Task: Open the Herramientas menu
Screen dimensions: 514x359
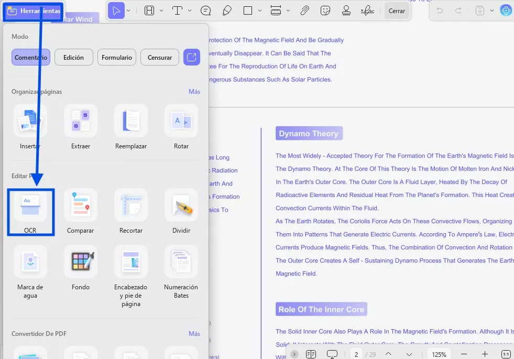Action: pos(34,11)
